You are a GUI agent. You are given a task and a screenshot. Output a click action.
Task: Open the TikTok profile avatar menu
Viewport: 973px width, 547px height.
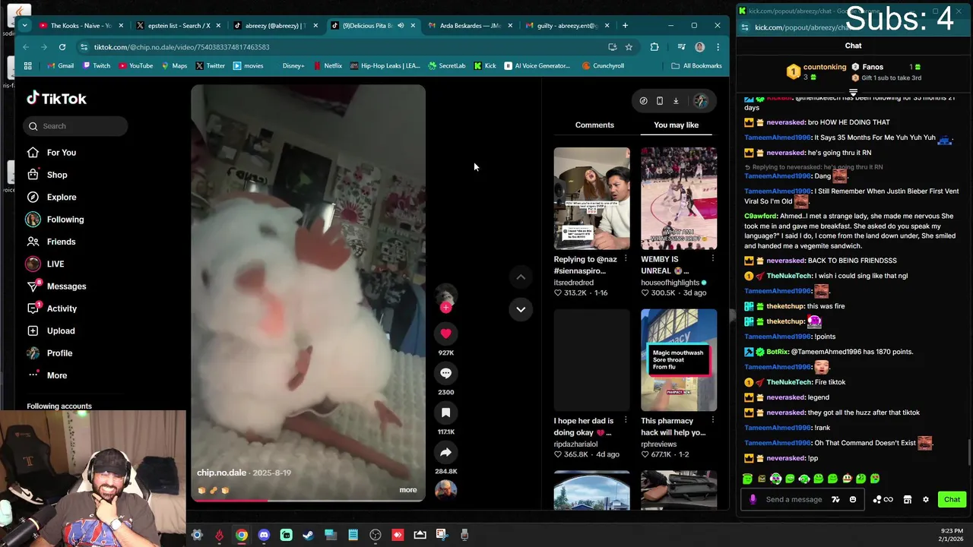[x=701, y=101]
